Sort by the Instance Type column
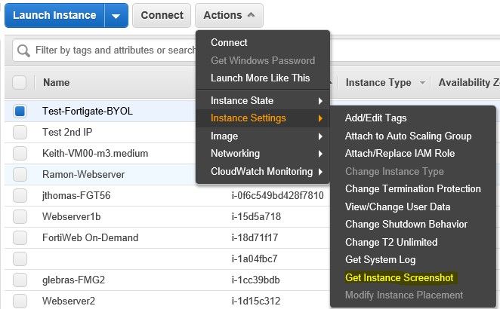The height and width of the screenshot is (309, 500). pyautogui.click(x=378, y=83)
